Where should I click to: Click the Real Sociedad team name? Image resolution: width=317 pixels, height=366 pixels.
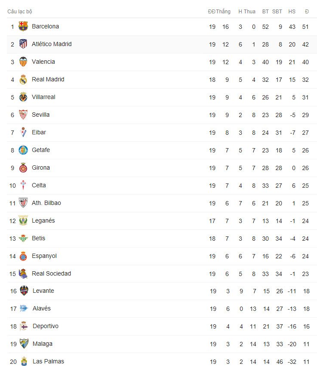[51, 273]
